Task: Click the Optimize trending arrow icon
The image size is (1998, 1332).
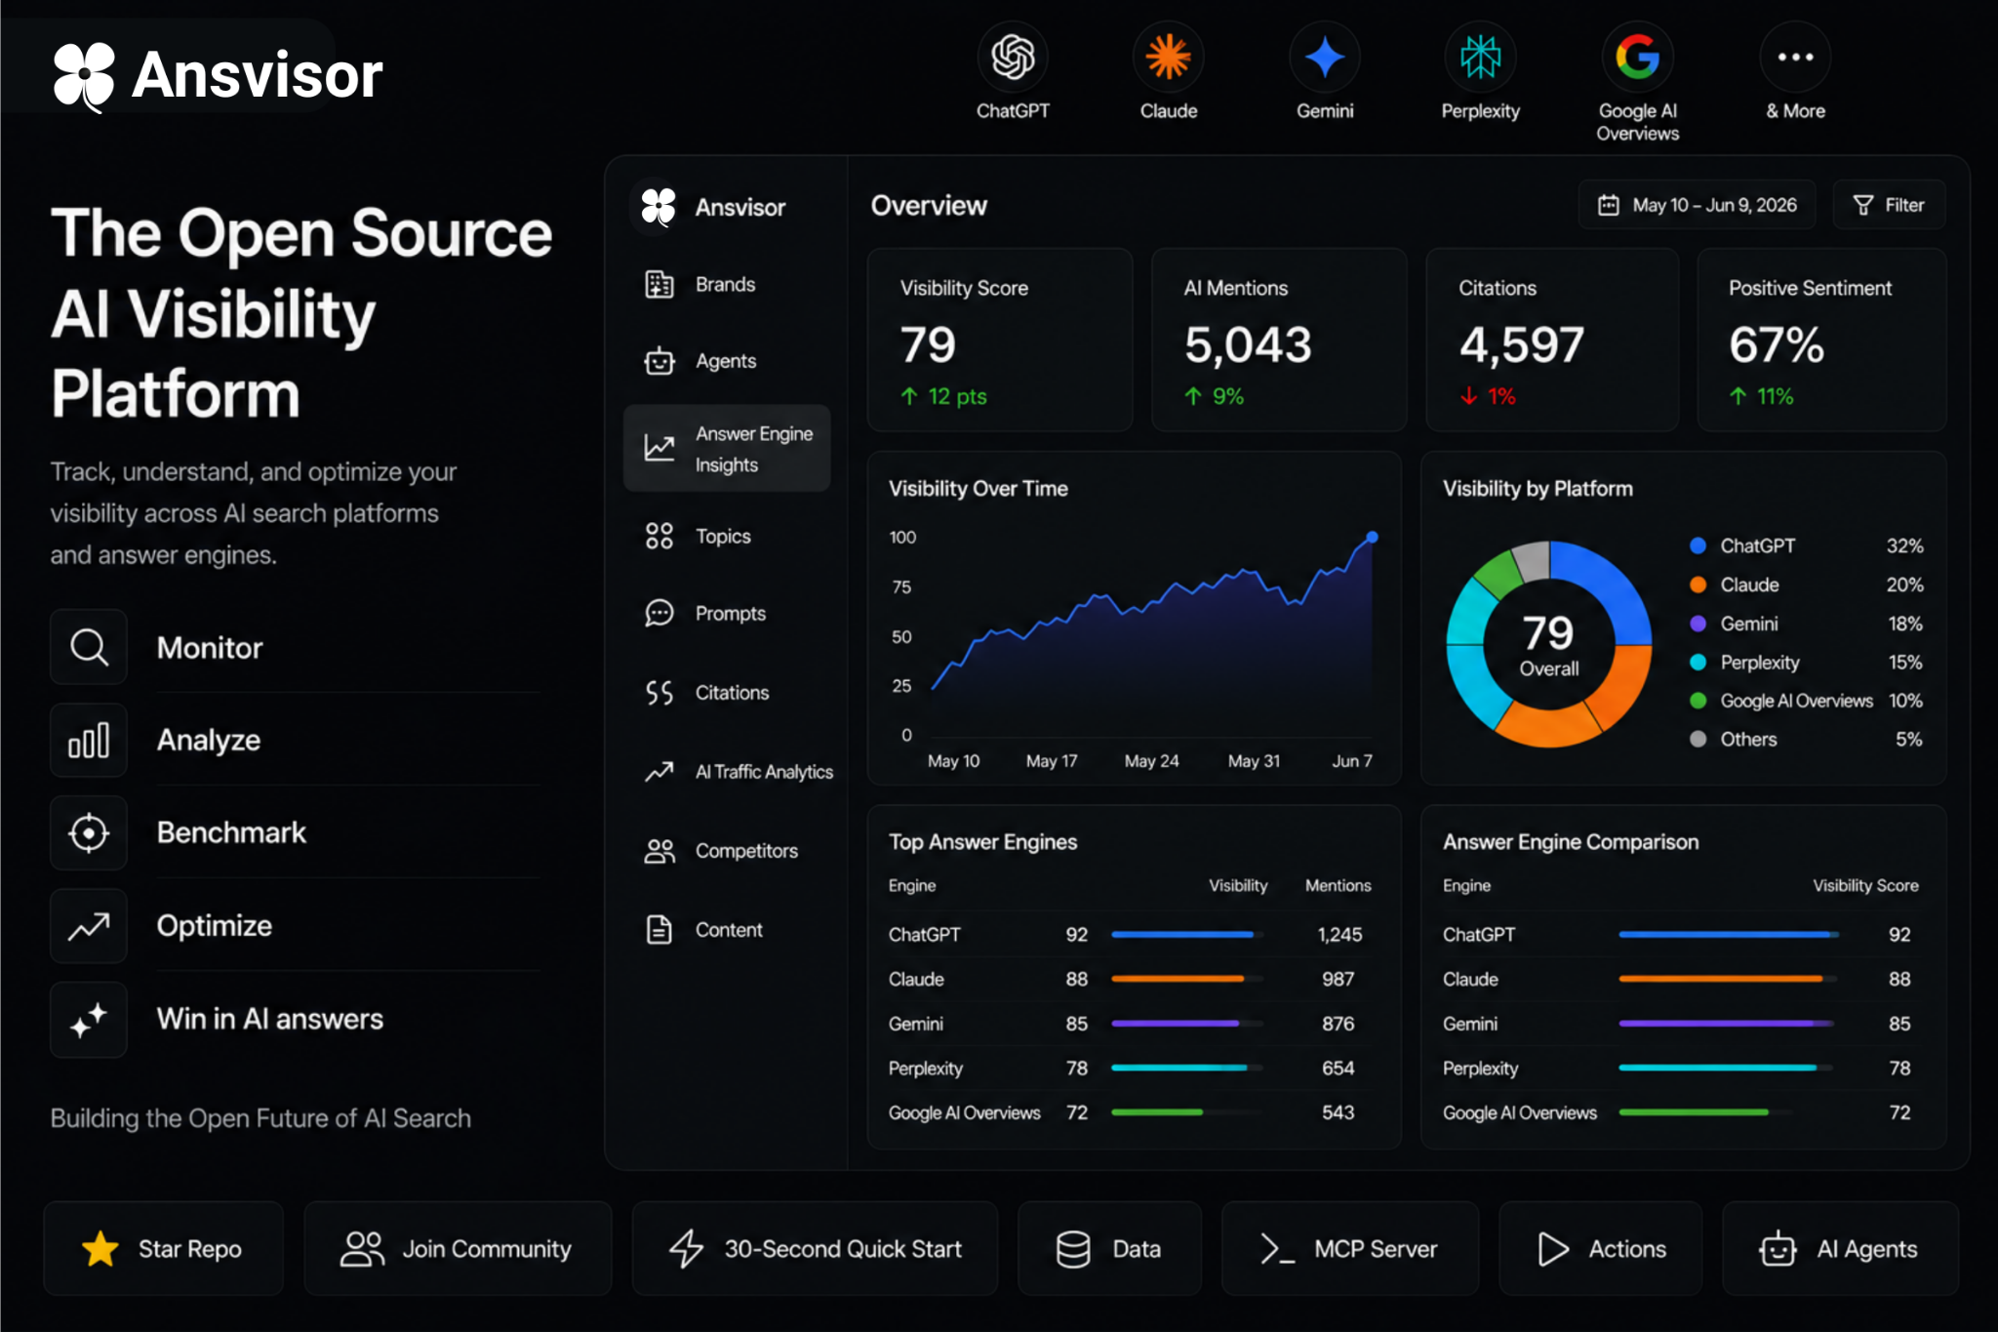Action: point(89,926)
